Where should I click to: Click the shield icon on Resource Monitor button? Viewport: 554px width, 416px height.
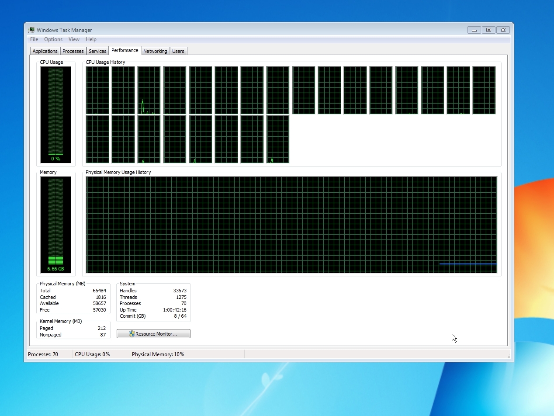(132, 334)
